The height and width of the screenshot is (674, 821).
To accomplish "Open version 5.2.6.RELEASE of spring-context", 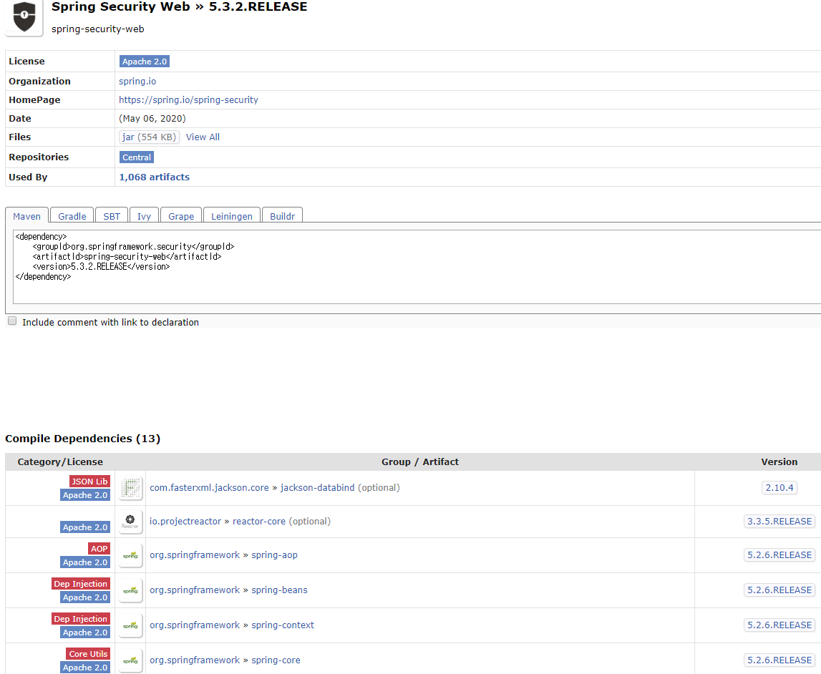I will point(779,625).
